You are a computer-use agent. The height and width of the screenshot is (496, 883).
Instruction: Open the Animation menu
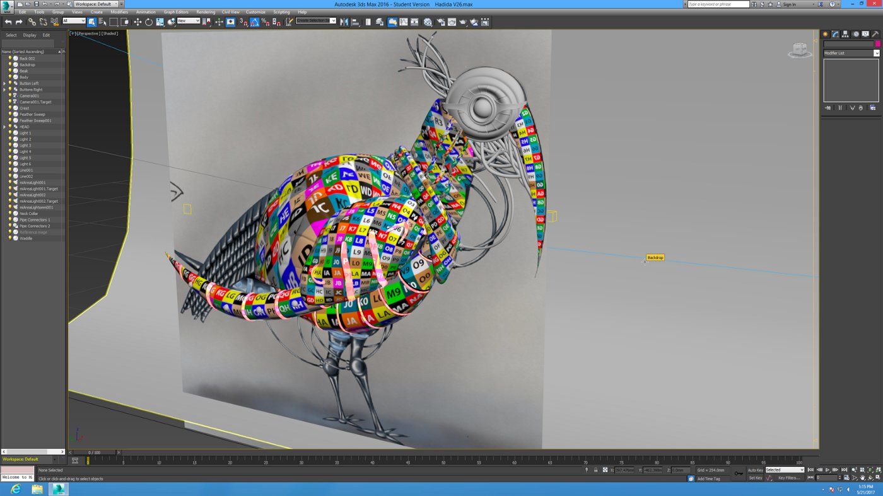pos(146,12)
